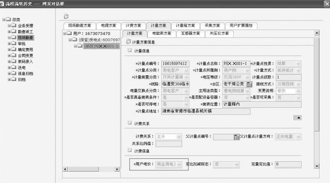This screenshot has width=330, height=183.
Task: Click the lookup icon beside 台区 field
Action: click(x=249, y=84)
